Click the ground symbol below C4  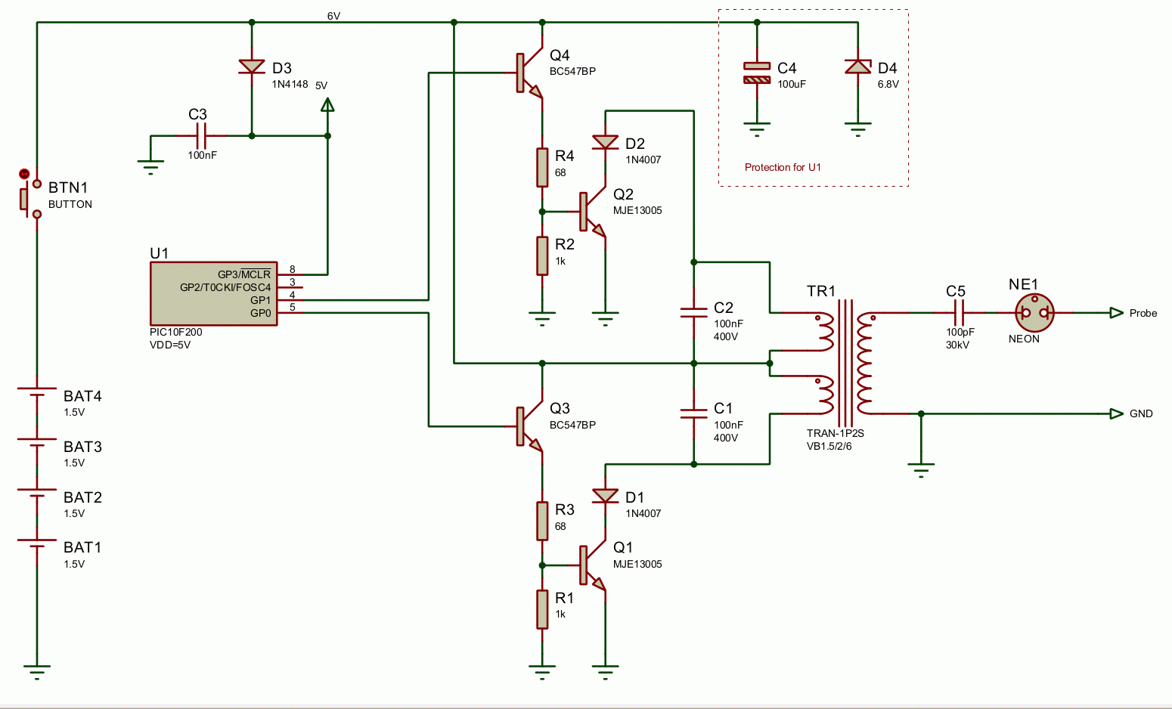point(757,129)
